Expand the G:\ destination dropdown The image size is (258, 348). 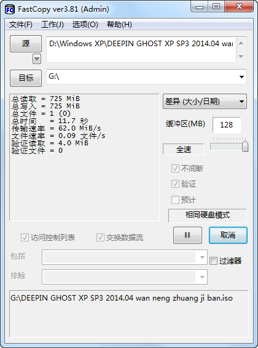(x=241, y=77)
